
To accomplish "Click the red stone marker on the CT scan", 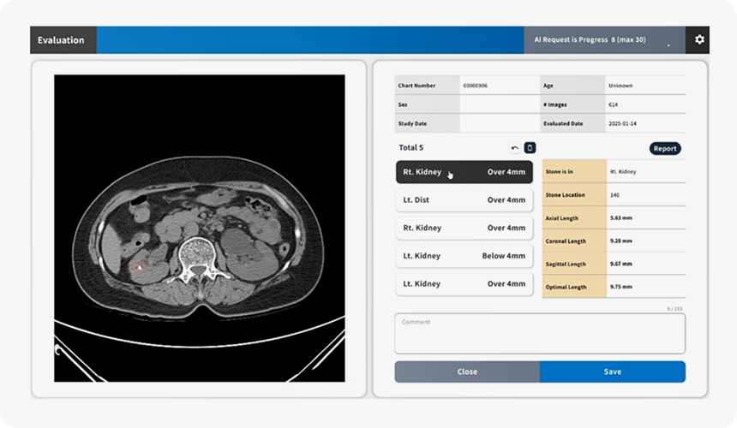I will coord(141,268).
